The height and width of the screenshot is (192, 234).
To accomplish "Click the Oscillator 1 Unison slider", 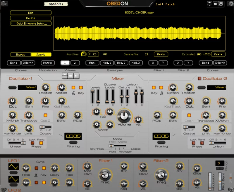I will point(17,143).
